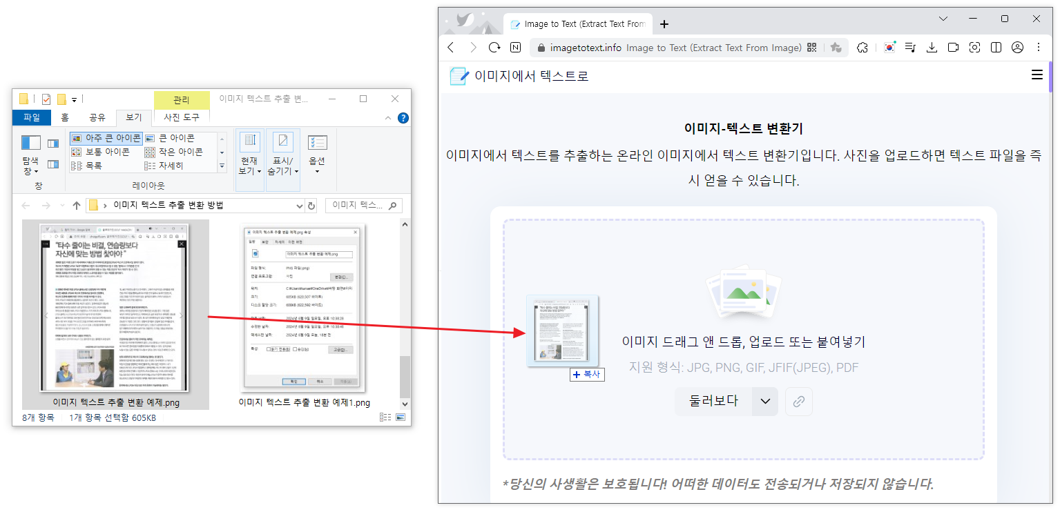This screenshot has width=1060, height=512.
Task: Refresh the Explorer folder view
Action: [311, 206]
